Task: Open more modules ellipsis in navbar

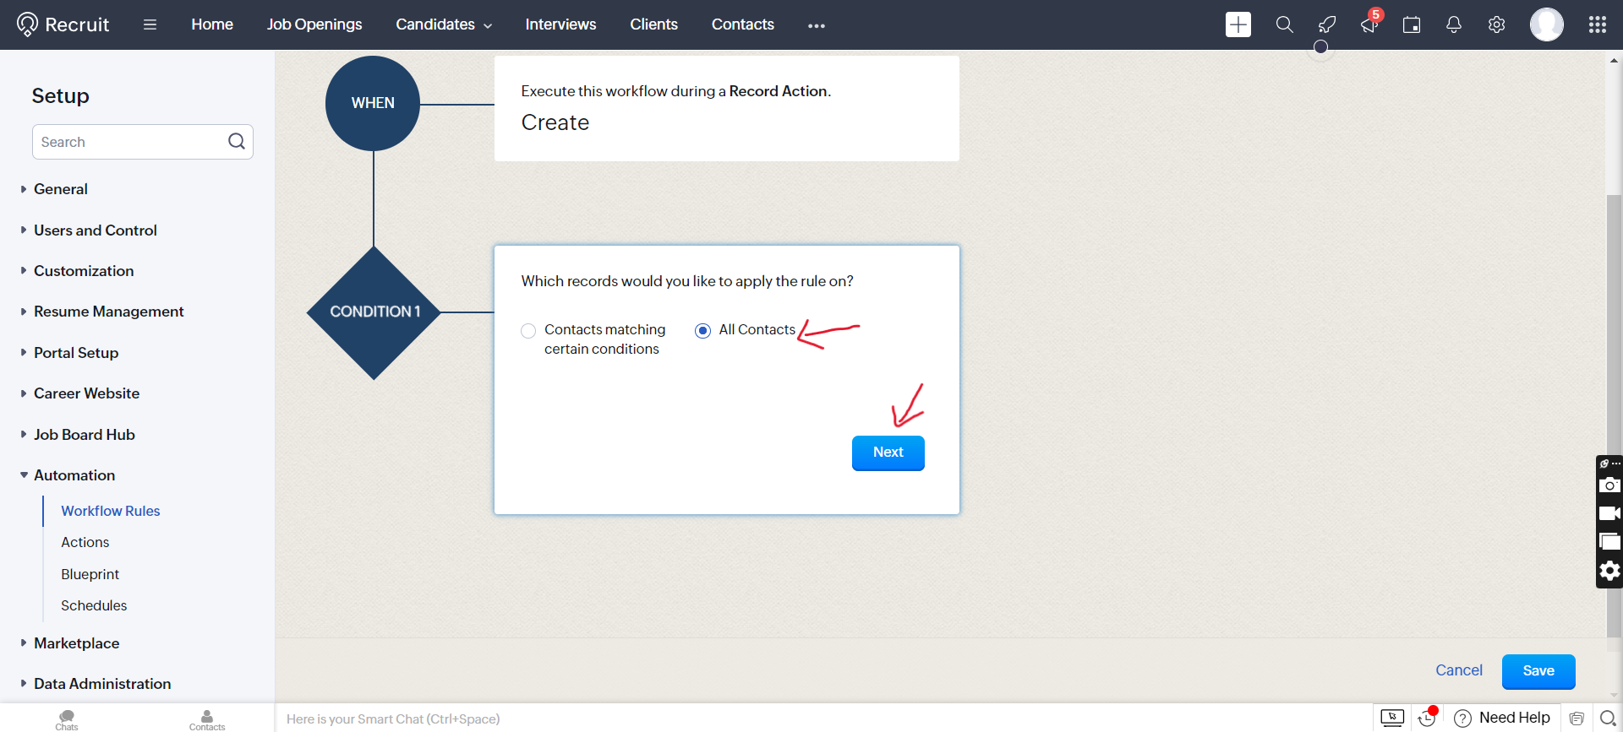Action: [816, 25]
